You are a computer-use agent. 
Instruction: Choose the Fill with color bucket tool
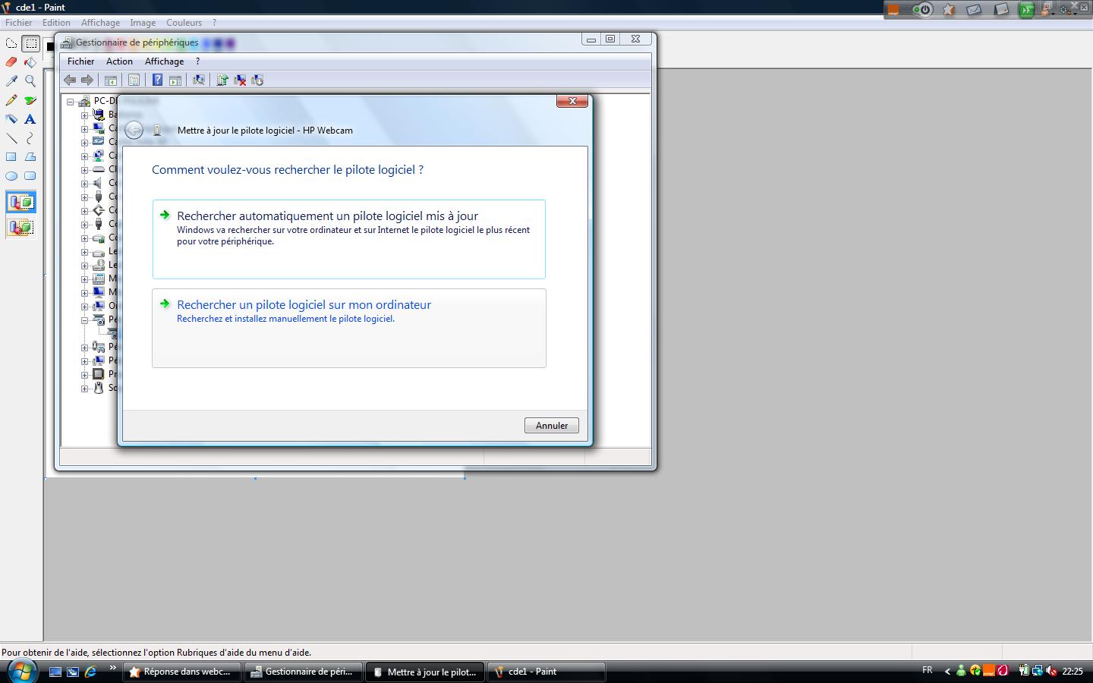[30, 62]
